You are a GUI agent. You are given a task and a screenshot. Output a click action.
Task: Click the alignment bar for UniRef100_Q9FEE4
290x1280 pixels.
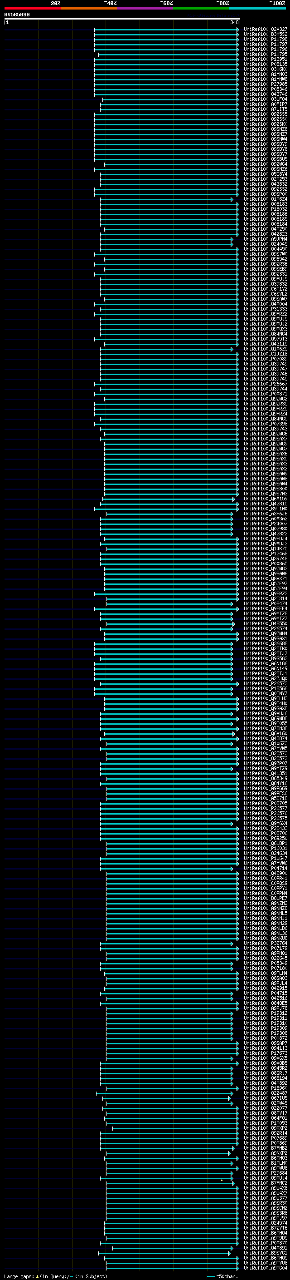point(167,609)
